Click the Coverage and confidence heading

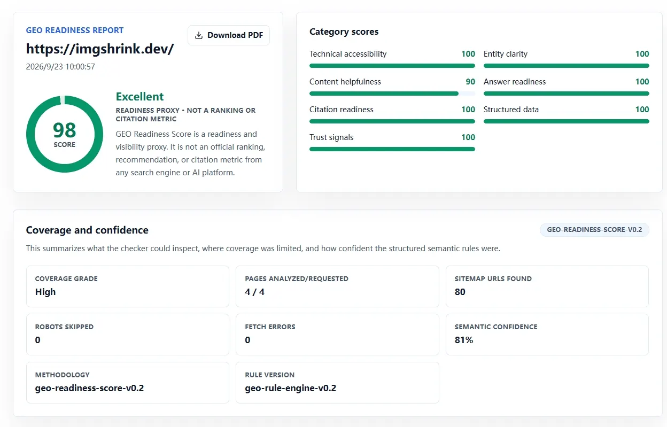point(87,230)
